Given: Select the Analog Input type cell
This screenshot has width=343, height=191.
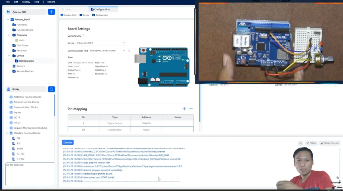Looking at the screenshot, I should (115, 129).
